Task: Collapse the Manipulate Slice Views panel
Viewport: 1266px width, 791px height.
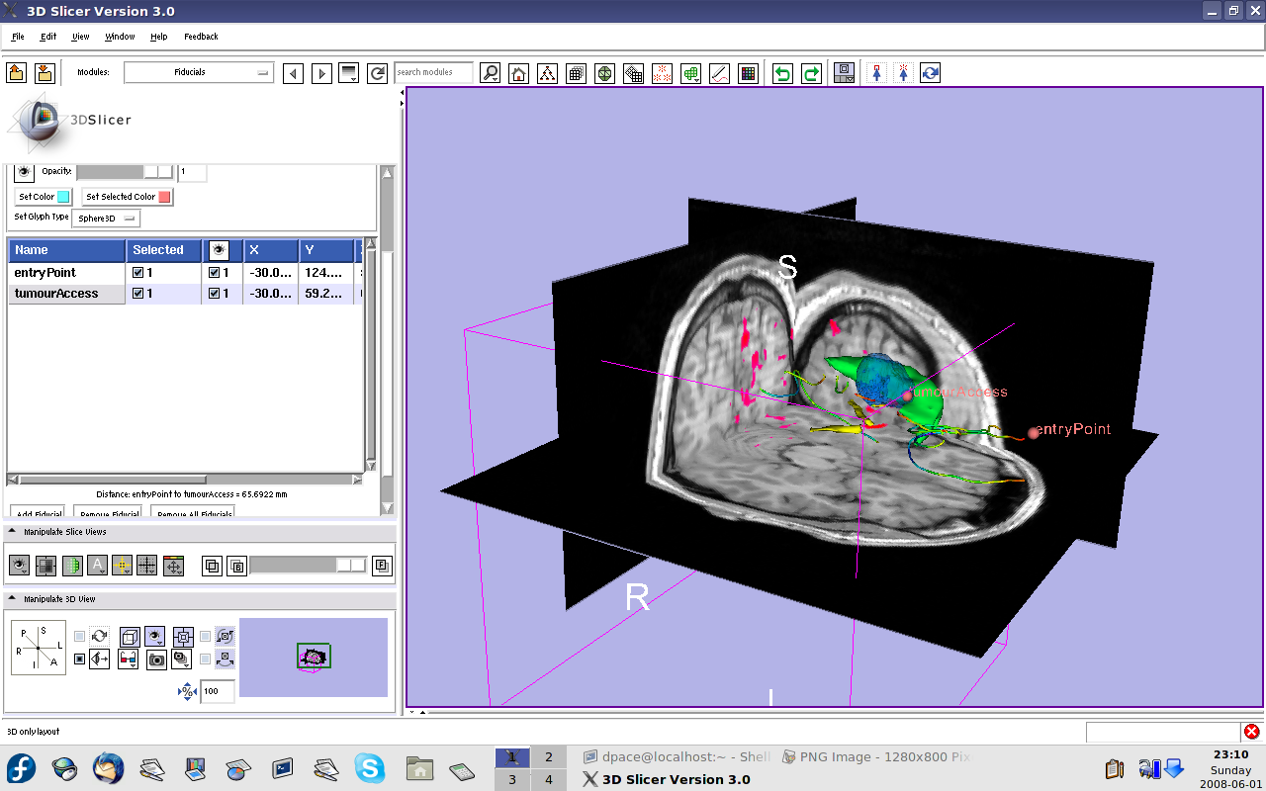Action: point(12,532)
